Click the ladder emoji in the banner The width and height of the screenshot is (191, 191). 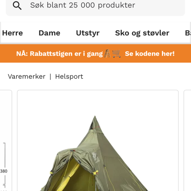click(107, 53)
